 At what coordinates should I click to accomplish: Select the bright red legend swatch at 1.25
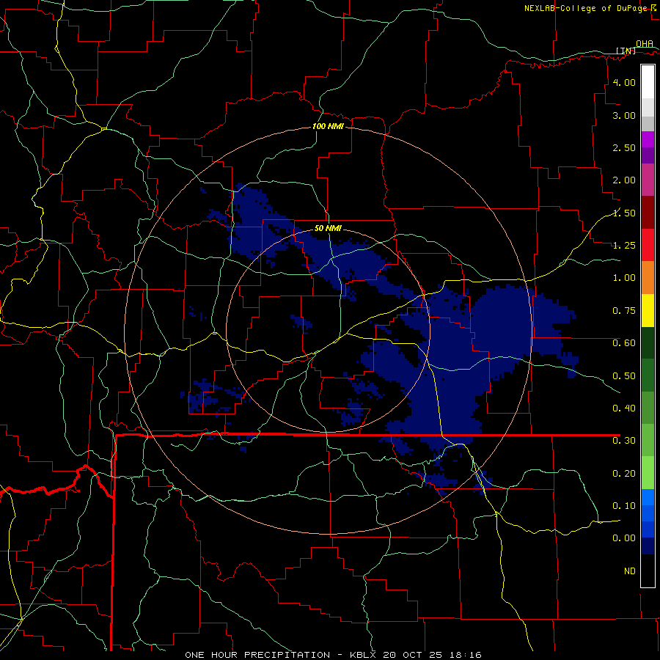tap(648, 246)
